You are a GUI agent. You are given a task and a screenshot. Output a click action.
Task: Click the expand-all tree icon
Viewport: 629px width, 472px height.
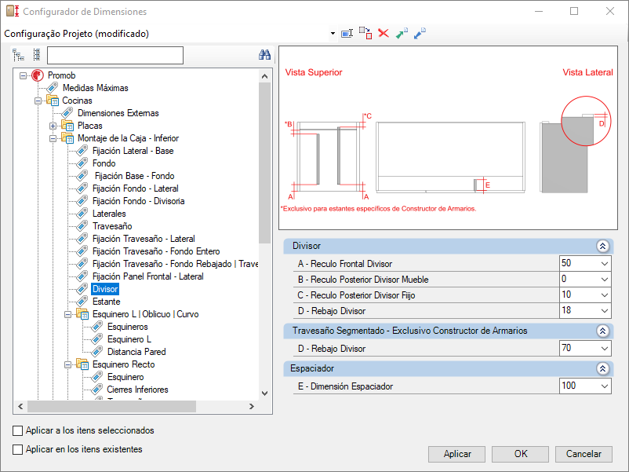click(x=19, y=55)
